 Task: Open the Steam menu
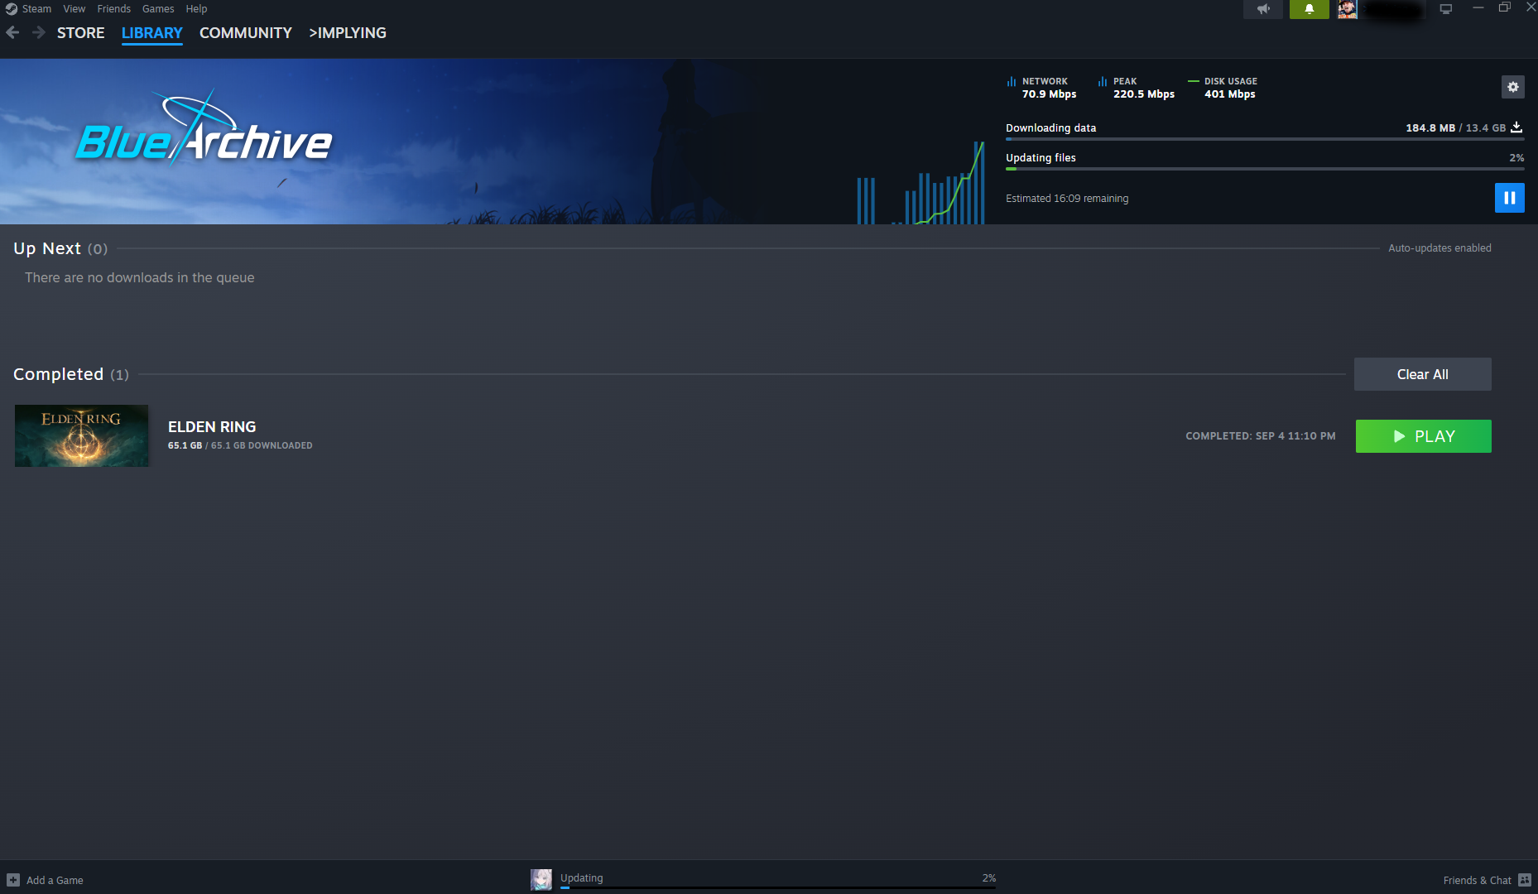36,8
